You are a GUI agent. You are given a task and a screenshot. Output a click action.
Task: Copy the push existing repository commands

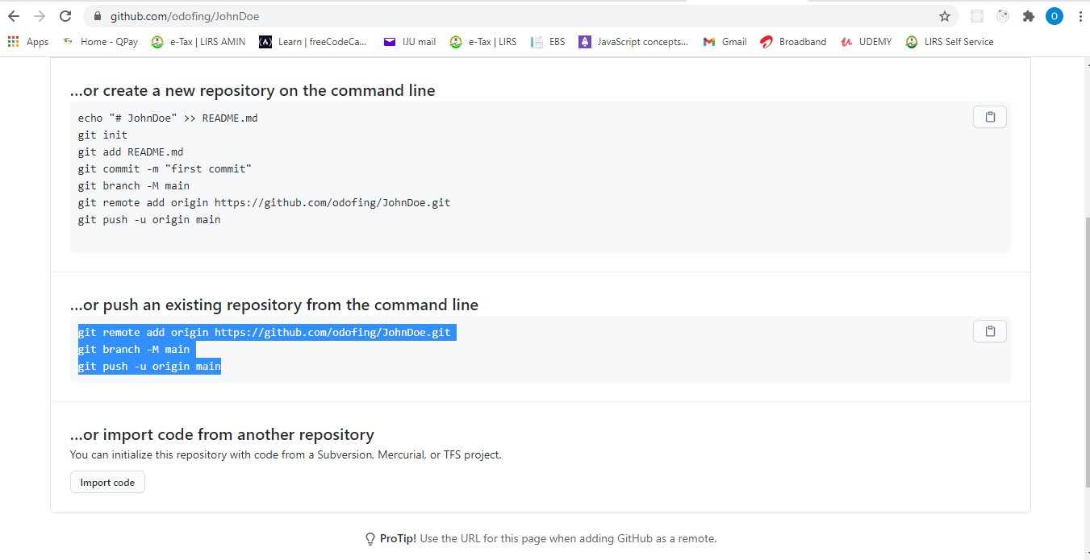click(x=990, y=331)
